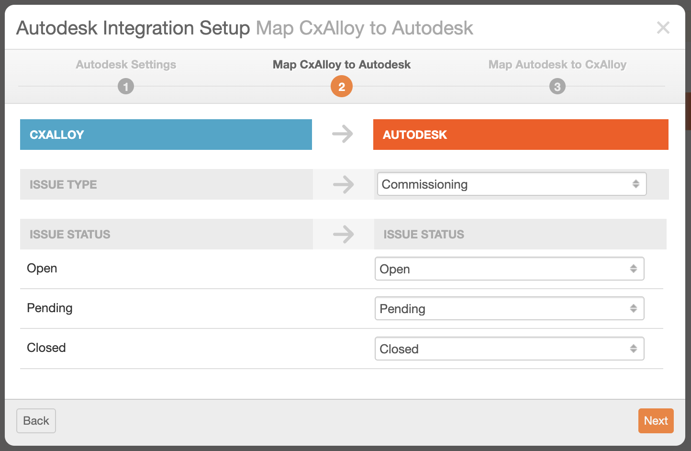Image resolution: width=691 pixels, height=451 pixels.
Task: Click the orange AUTODESK header bar
Action: [521, 135]
